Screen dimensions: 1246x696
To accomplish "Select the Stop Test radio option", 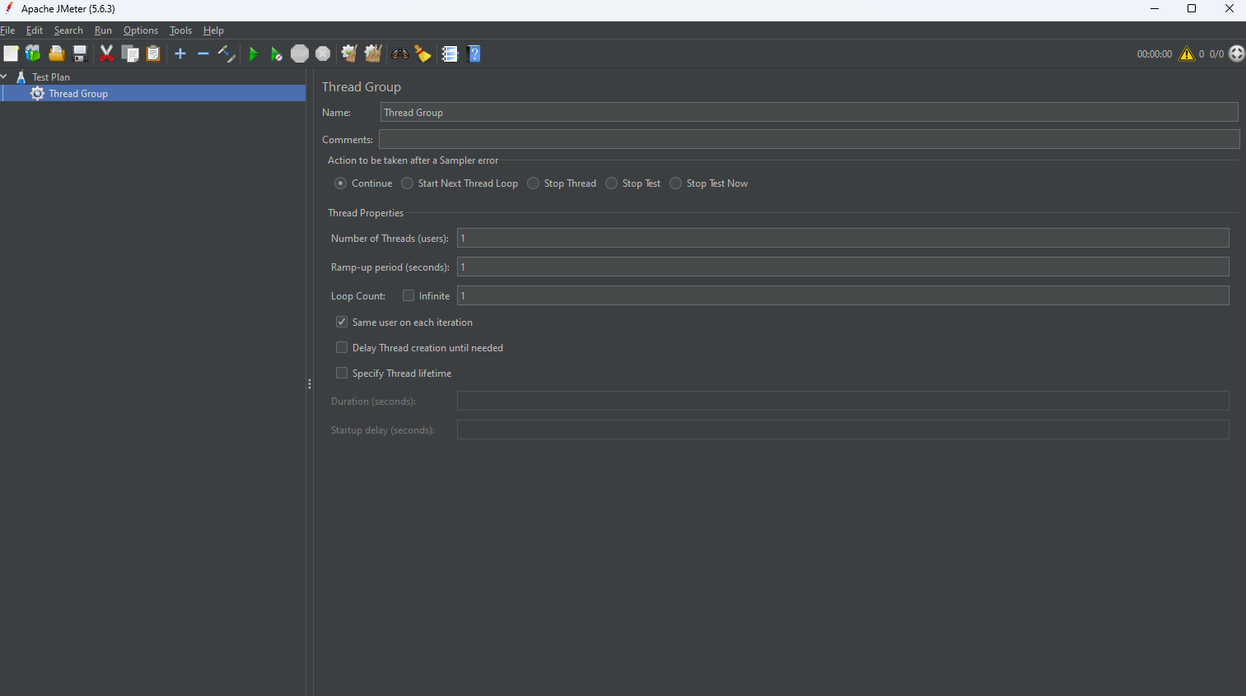I will [611, 183].
